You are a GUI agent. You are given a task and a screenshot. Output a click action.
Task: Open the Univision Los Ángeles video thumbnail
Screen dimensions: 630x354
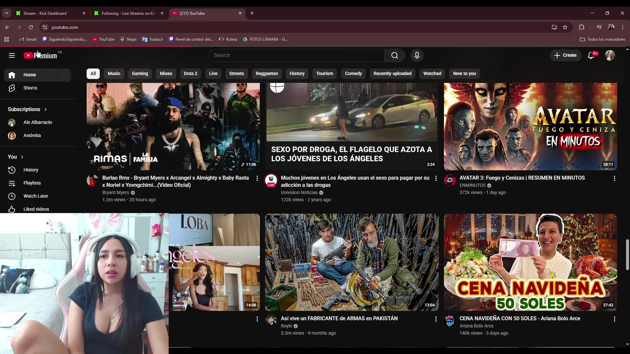352,126
